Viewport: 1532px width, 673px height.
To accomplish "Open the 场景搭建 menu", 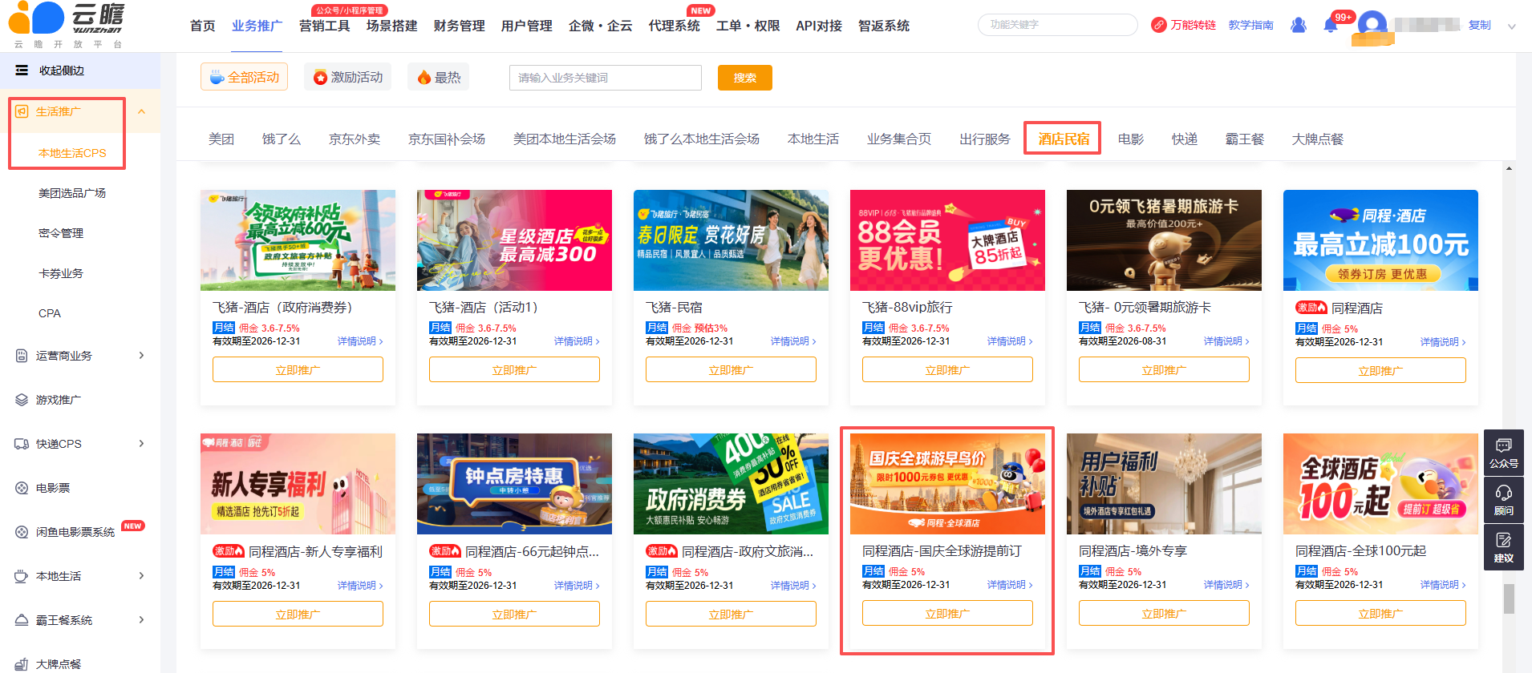I will (392, 26).
